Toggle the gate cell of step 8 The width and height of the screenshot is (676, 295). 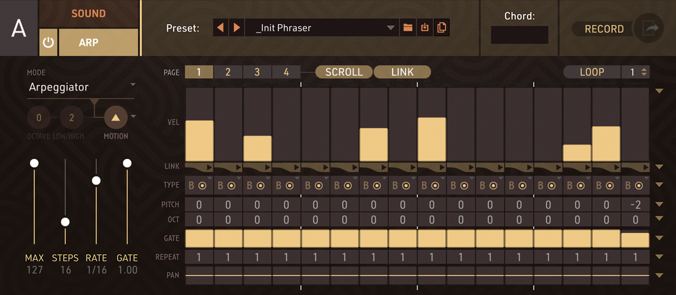click(403, 238)
